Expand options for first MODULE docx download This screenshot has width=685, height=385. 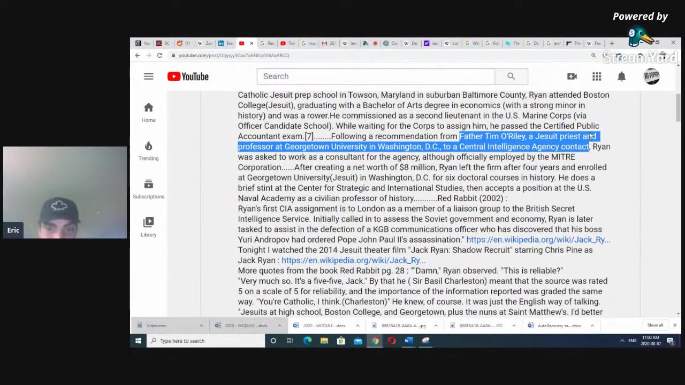tap(279, 325)
